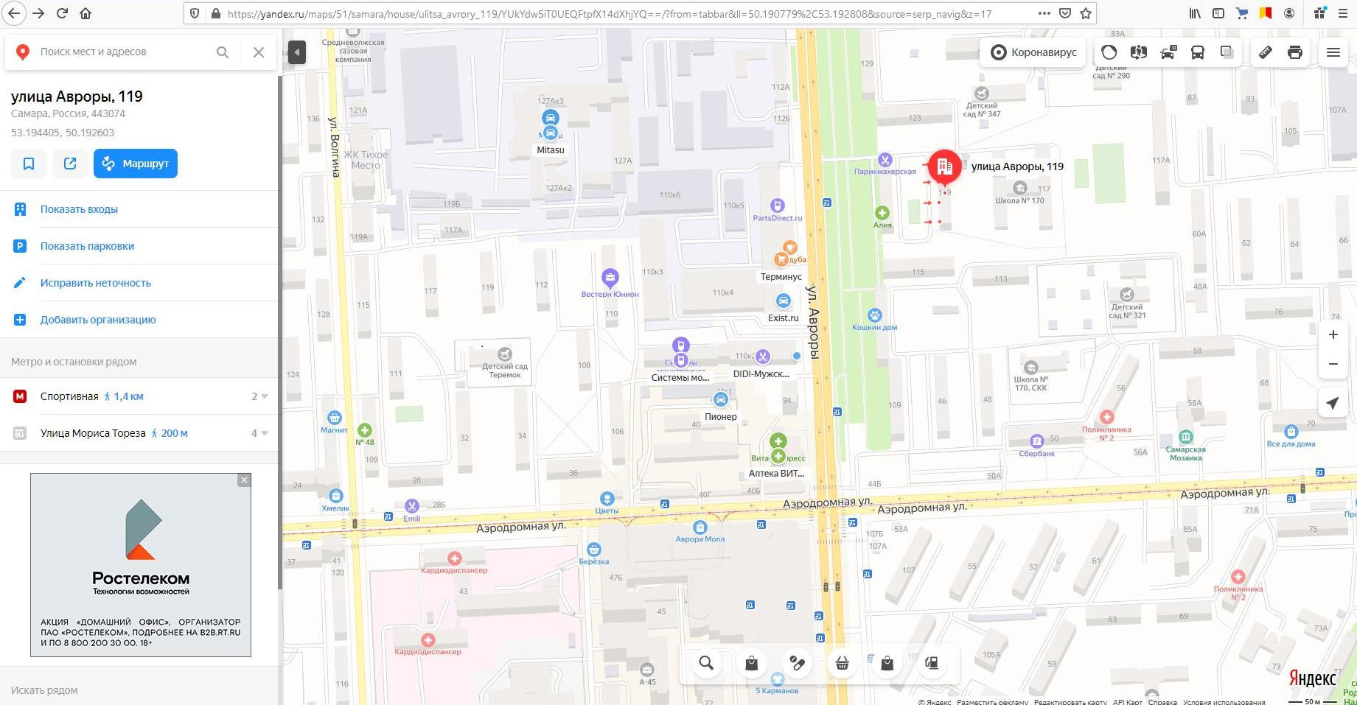The image size is (1357, 705).
Task: Open the page actions three-dots menu
Action: tap(1044, 13)
